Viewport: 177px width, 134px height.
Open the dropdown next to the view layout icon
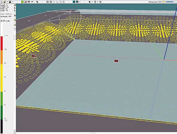[x=80, y=2]
